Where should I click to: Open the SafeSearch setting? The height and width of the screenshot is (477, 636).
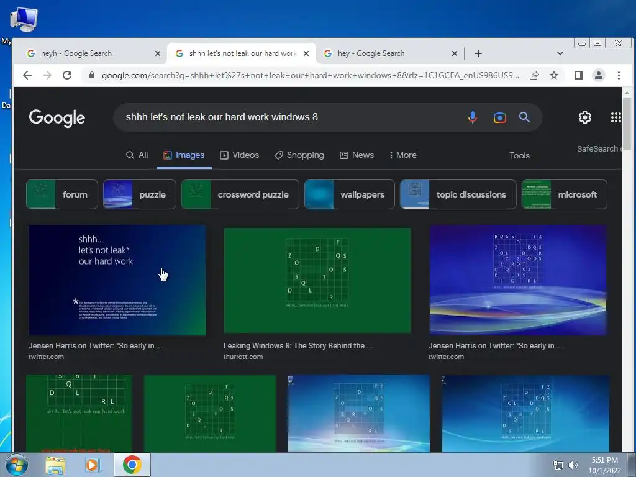(599, 149)
